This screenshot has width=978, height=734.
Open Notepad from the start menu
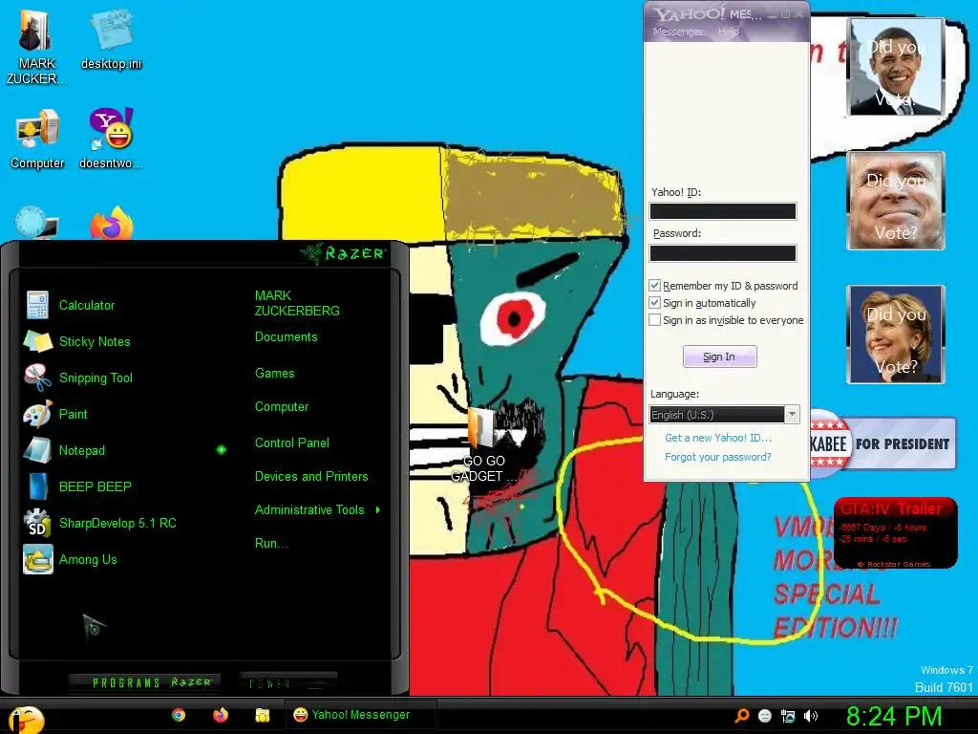(x=65, y=450)
